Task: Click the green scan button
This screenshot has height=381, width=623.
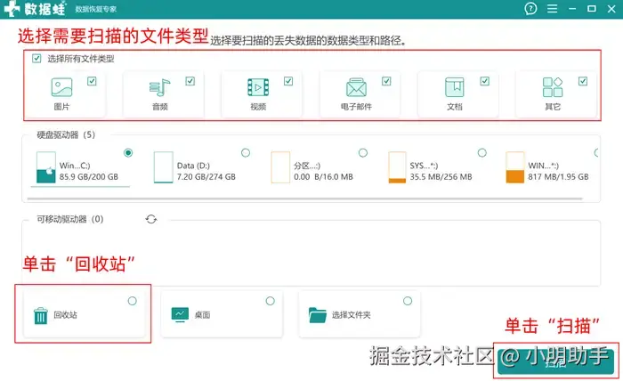Action: click(x=555, y=361)
